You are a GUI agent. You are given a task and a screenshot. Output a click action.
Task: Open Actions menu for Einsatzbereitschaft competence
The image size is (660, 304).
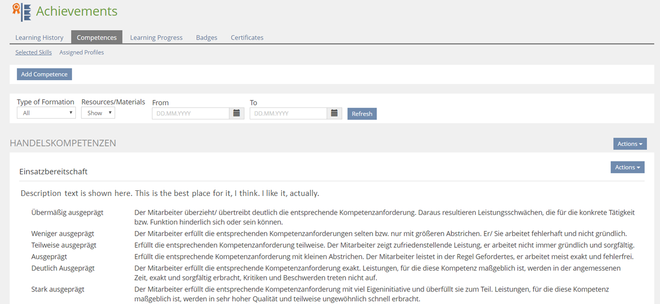click(627, 167)
